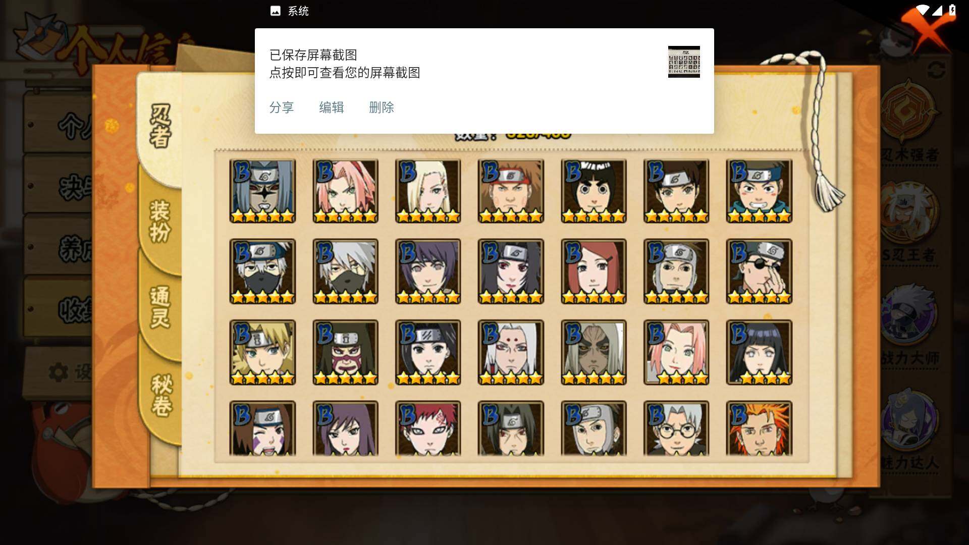Open the 装扮 tab
Viewport: 969px width, 545px height.
(160, 221)
